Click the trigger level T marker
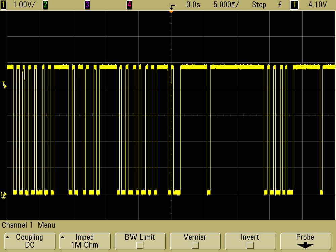The height and width of the screenshot is (252, 336). click(x=4, y=85)
